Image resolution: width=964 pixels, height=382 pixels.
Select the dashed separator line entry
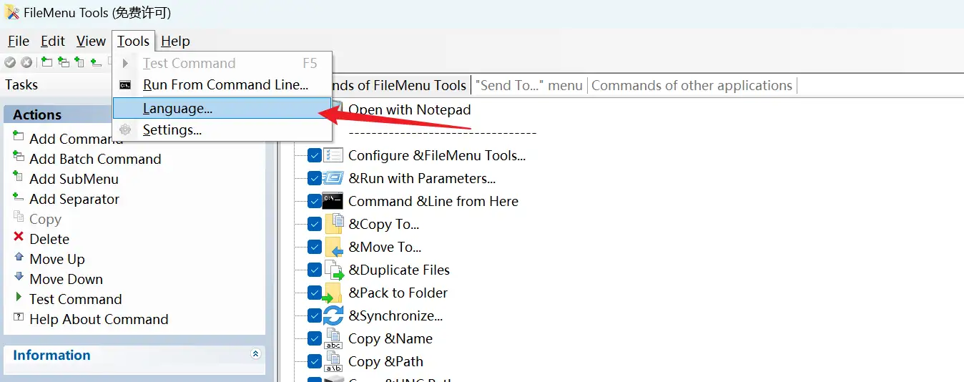click(442, 132)
